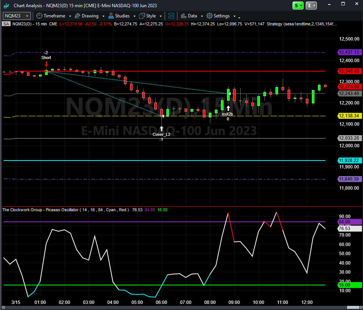This screenshot has width=363, height=310.
Task: Click the Settings gear icon
Action: (x=209, y=16)
